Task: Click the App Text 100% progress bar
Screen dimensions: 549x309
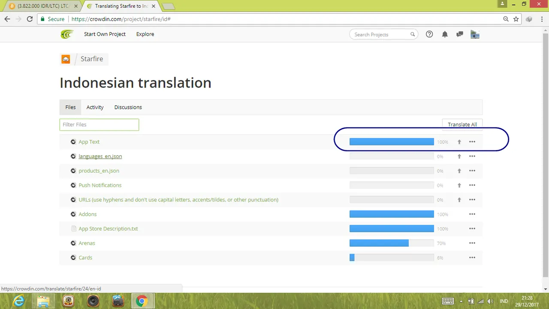Action: (x=392, y=142)
